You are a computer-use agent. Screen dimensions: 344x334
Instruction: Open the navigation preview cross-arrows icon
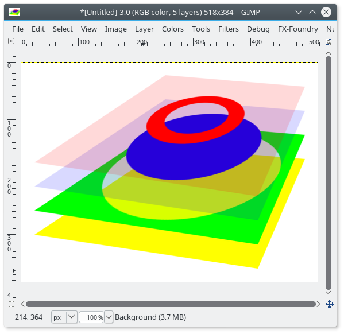pyautogui.click(x=330, y=304)
